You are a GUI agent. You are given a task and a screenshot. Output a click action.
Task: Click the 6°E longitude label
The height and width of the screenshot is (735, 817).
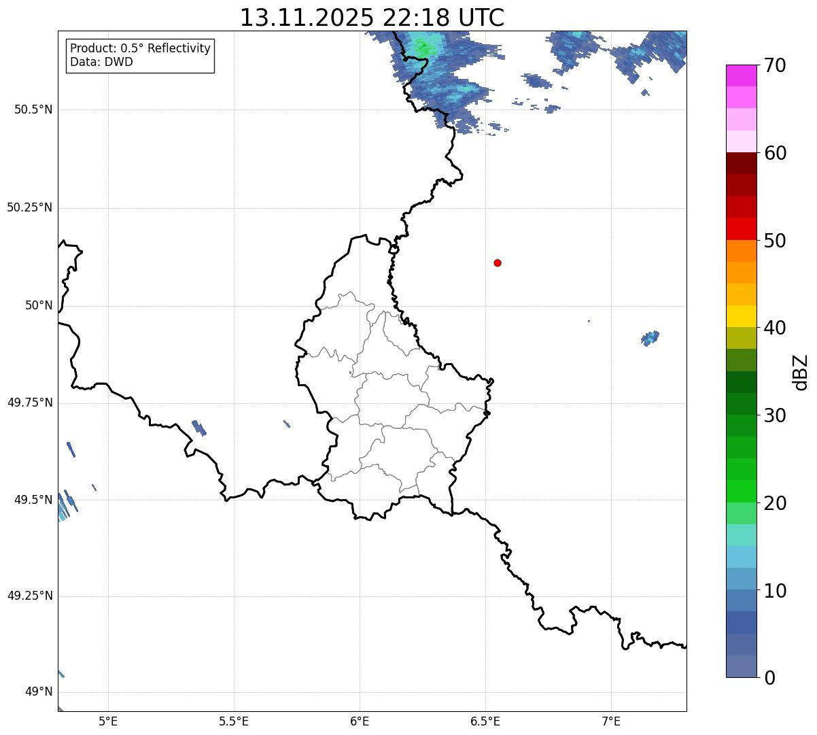tap(360, 721)
